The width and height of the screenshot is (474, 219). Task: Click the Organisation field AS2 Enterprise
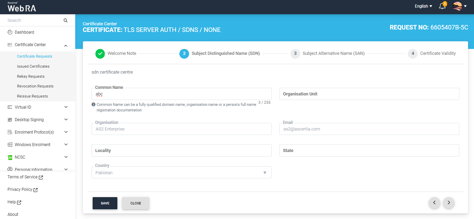point(181,129)
